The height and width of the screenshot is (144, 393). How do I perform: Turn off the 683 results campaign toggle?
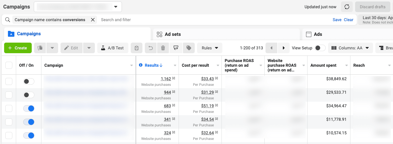coord(29,108)
